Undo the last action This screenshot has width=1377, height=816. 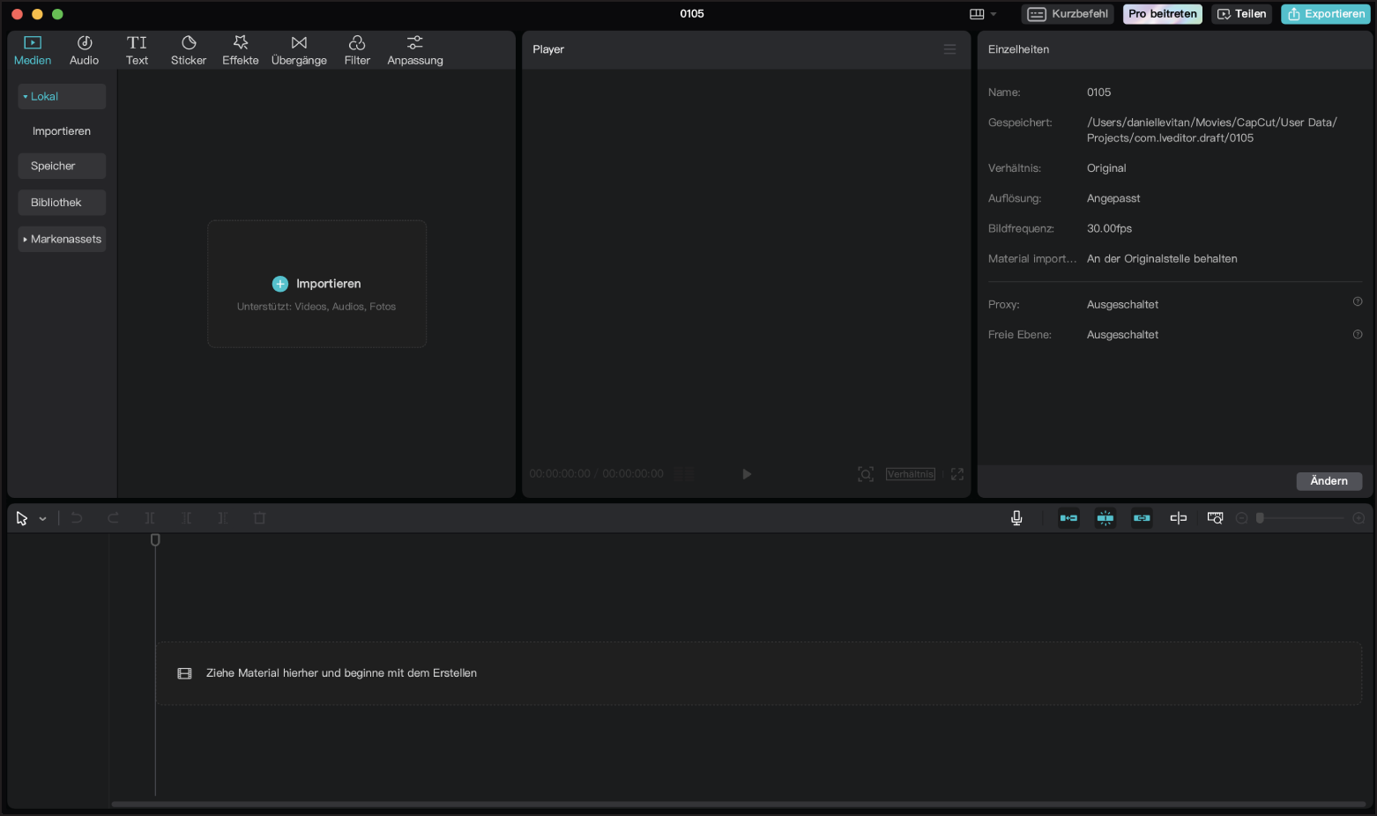tap(77, 518)
